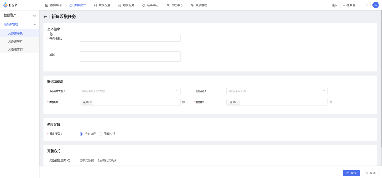382x178 pixels.
Task: Remove the 全部 tag in 数据表 field
Action: (x=238, y=102)
